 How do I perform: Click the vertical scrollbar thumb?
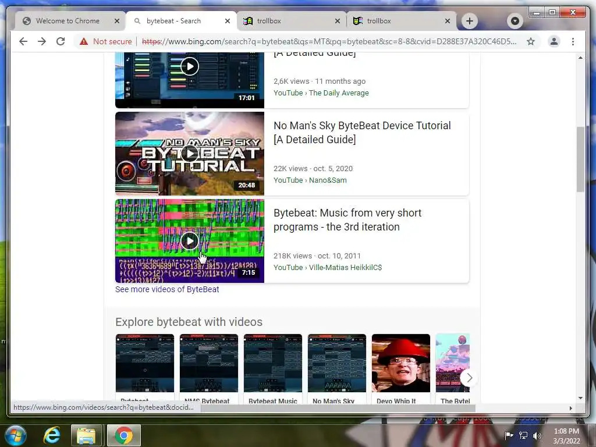click(580, 159)
